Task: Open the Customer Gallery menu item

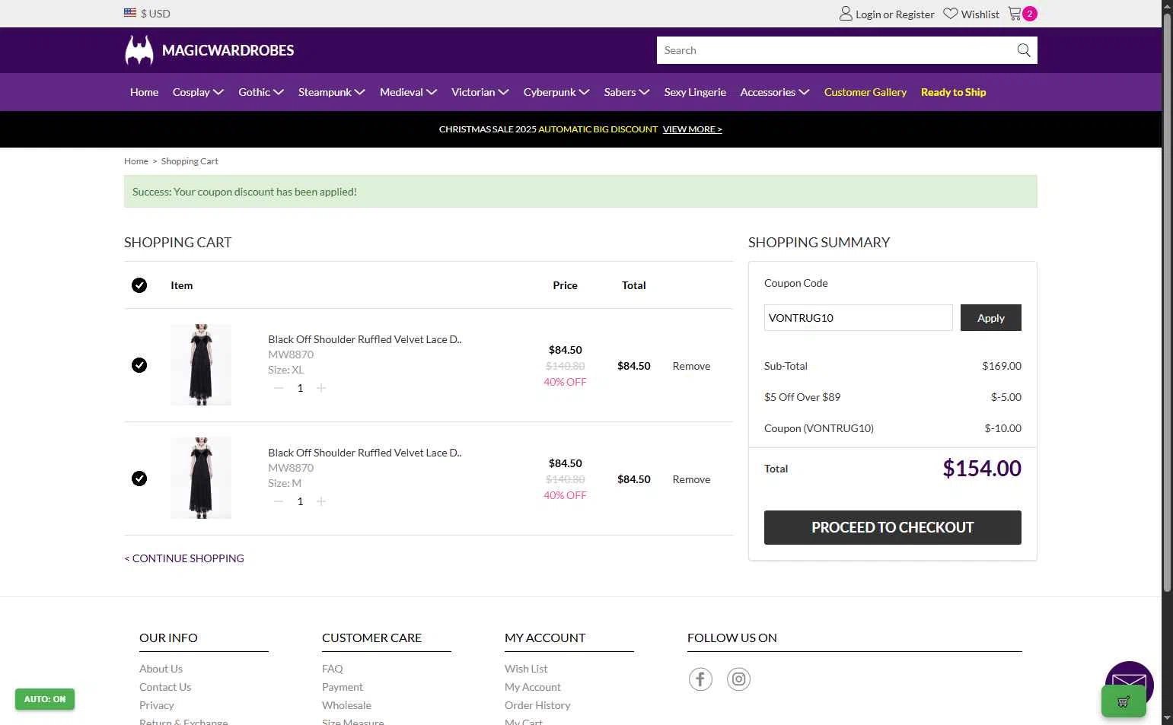Action: (x=865, y=92)
